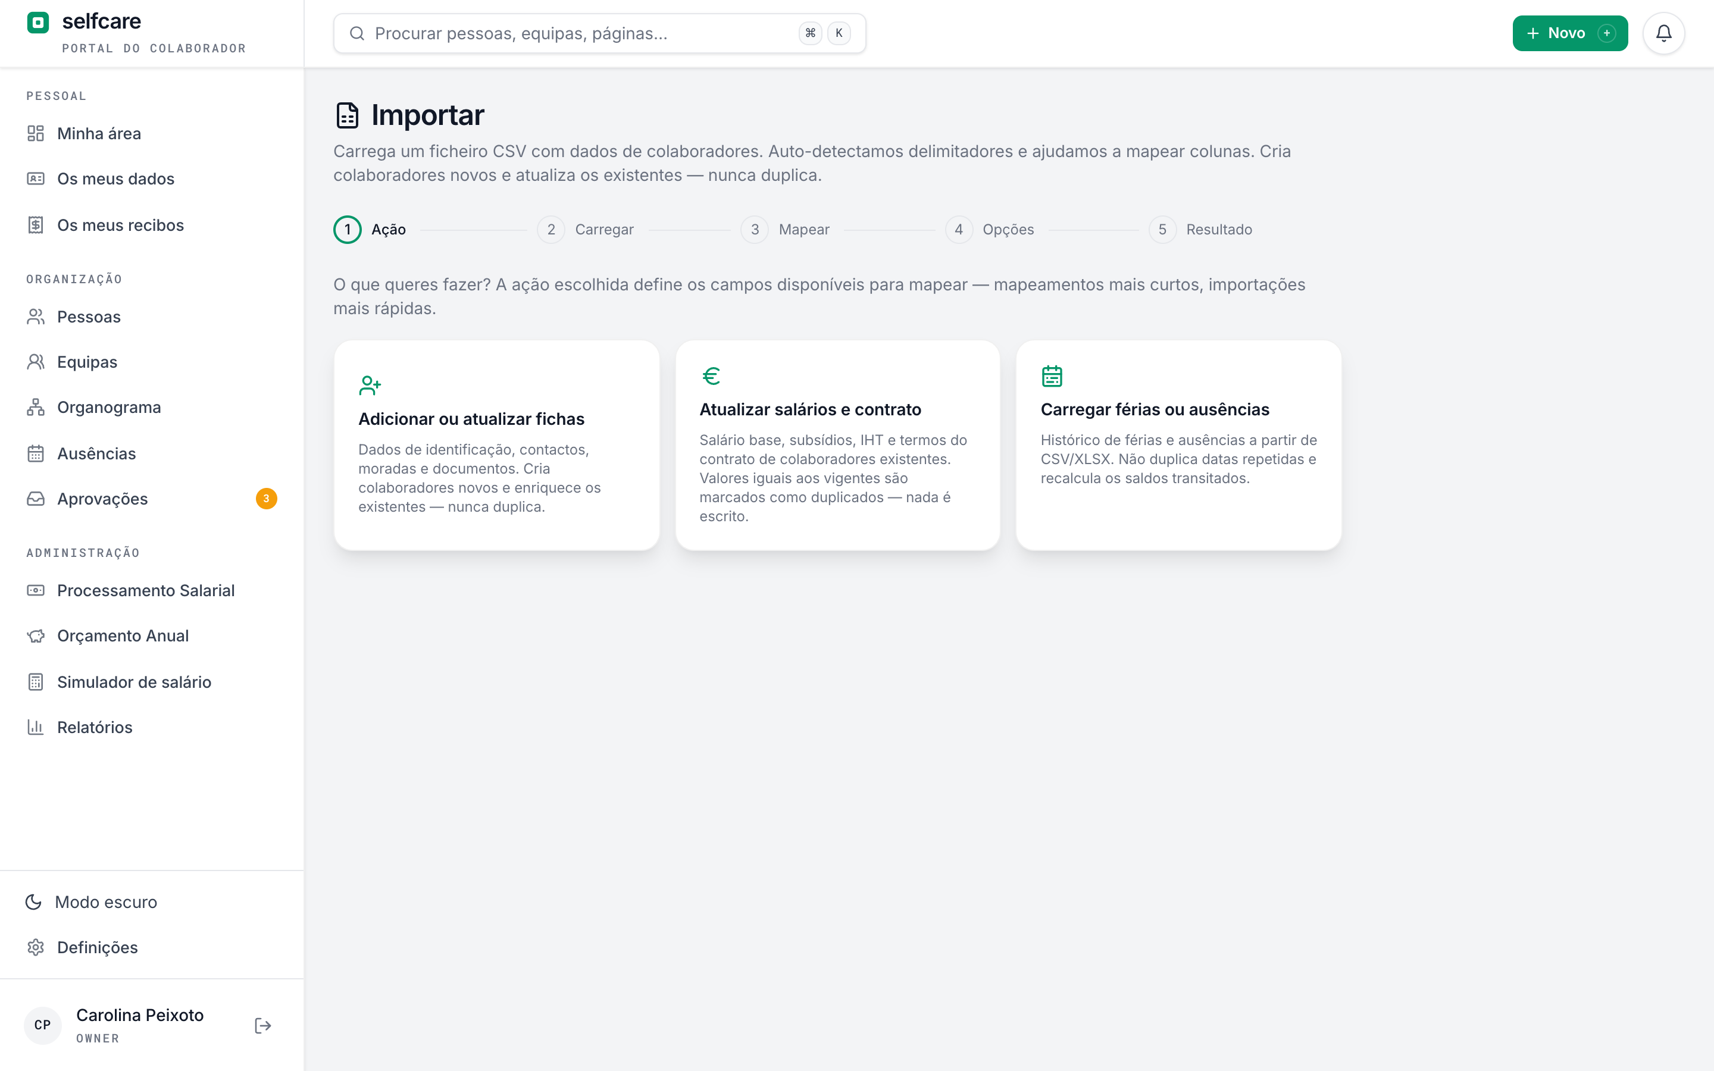Click the Modo escuro moon icon
Screen dimensions: 1714x1071
coord(33,901)
